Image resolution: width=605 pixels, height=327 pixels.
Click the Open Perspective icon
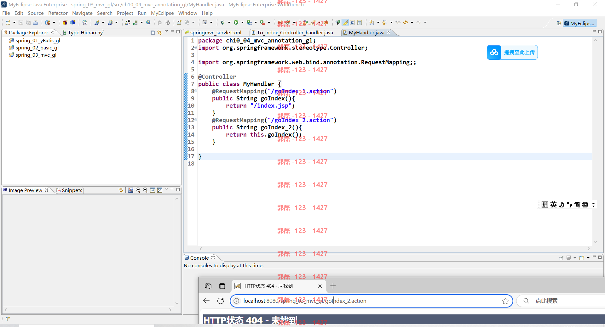[559, 23]
